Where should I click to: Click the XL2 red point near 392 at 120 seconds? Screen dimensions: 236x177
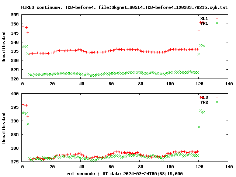tap(199, 114)
